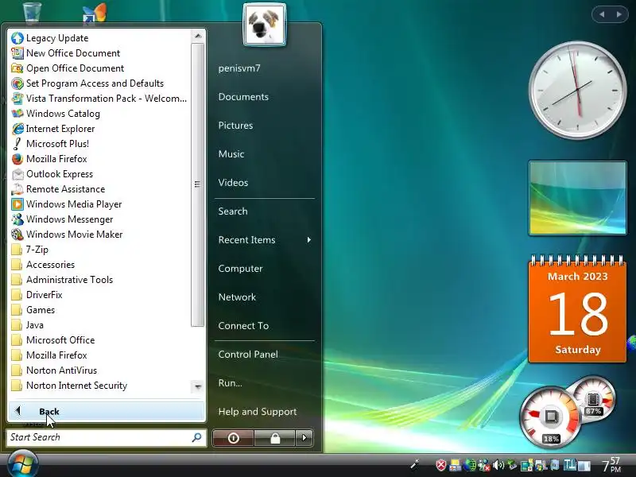Open Videos from Start menu
The width and height of the screenshot is (636, 477).
pos(233,183)
